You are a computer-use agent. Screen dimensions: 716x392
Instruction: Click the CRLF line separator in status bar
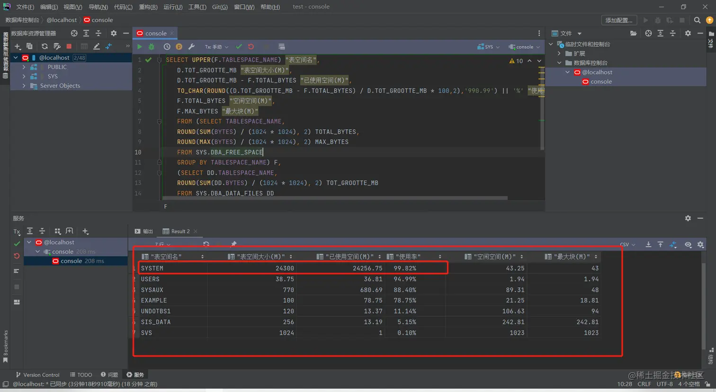[x=644, y=384]
